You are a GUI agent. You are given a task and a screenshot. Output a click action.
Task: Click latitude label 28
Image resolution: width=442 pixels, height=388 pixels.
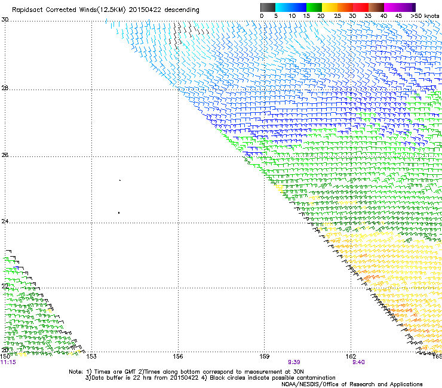(x=5, y=88)
